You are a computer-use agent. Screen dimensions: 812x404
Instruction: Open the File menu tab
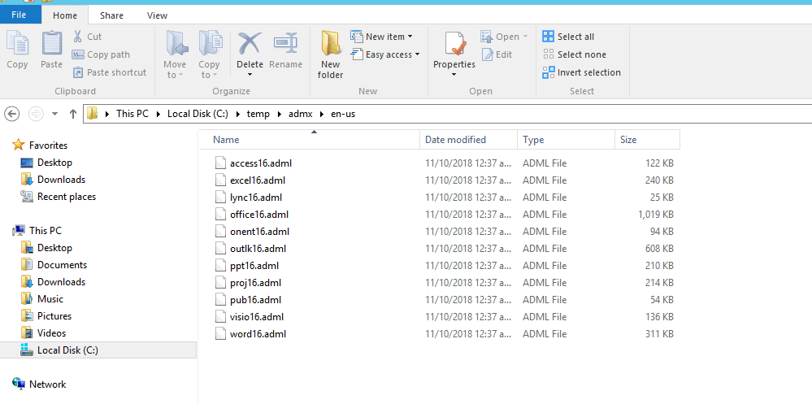(20, 15)
